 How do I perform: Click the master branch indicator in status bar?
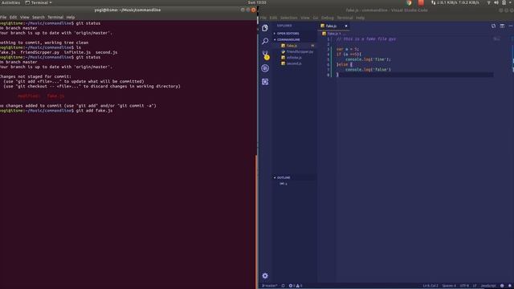tap(270, 286)
